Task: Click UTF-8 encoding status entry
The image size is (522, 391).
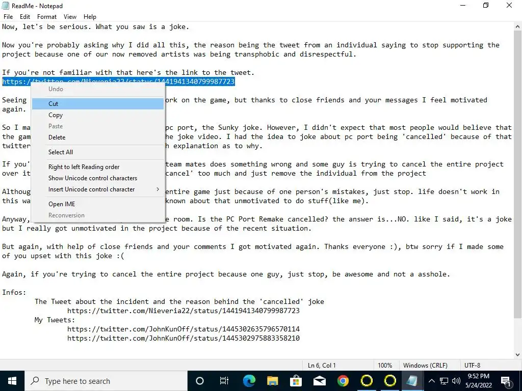Action: pyautogui.click(x=472, y=366)
